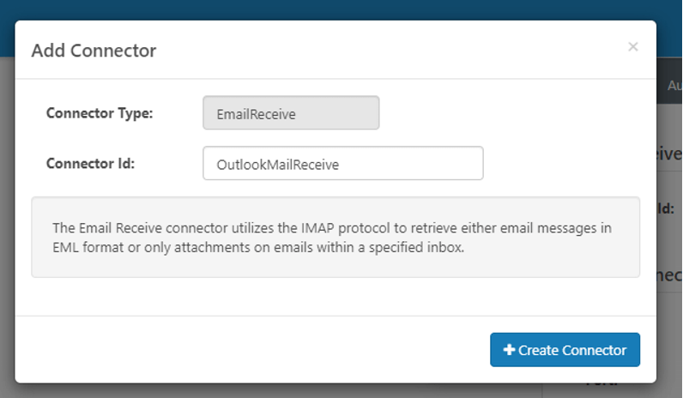Click the cut-off Receive heading behind the dialog
The image size is (683, 398).
(670, 153)
